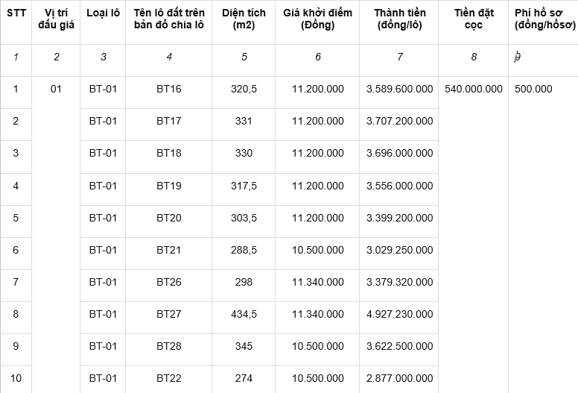
Task: Click the BT22 lot name cell
Action: (169, 380)
